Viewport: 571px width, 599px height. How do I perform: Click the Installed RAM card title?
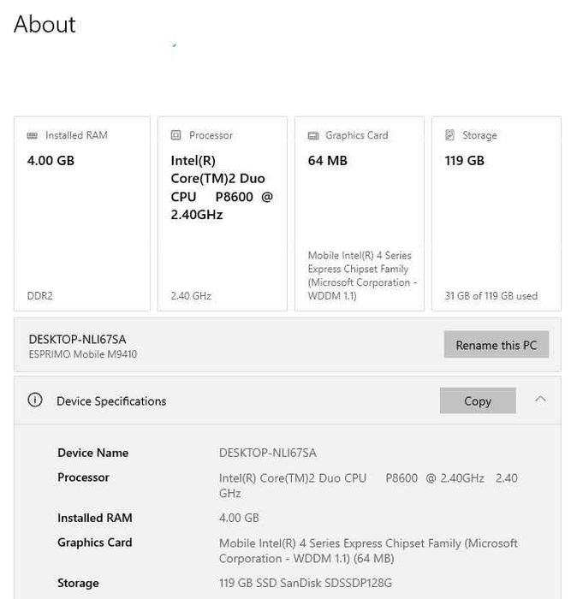pyautogui.click(x=76, y=135)
